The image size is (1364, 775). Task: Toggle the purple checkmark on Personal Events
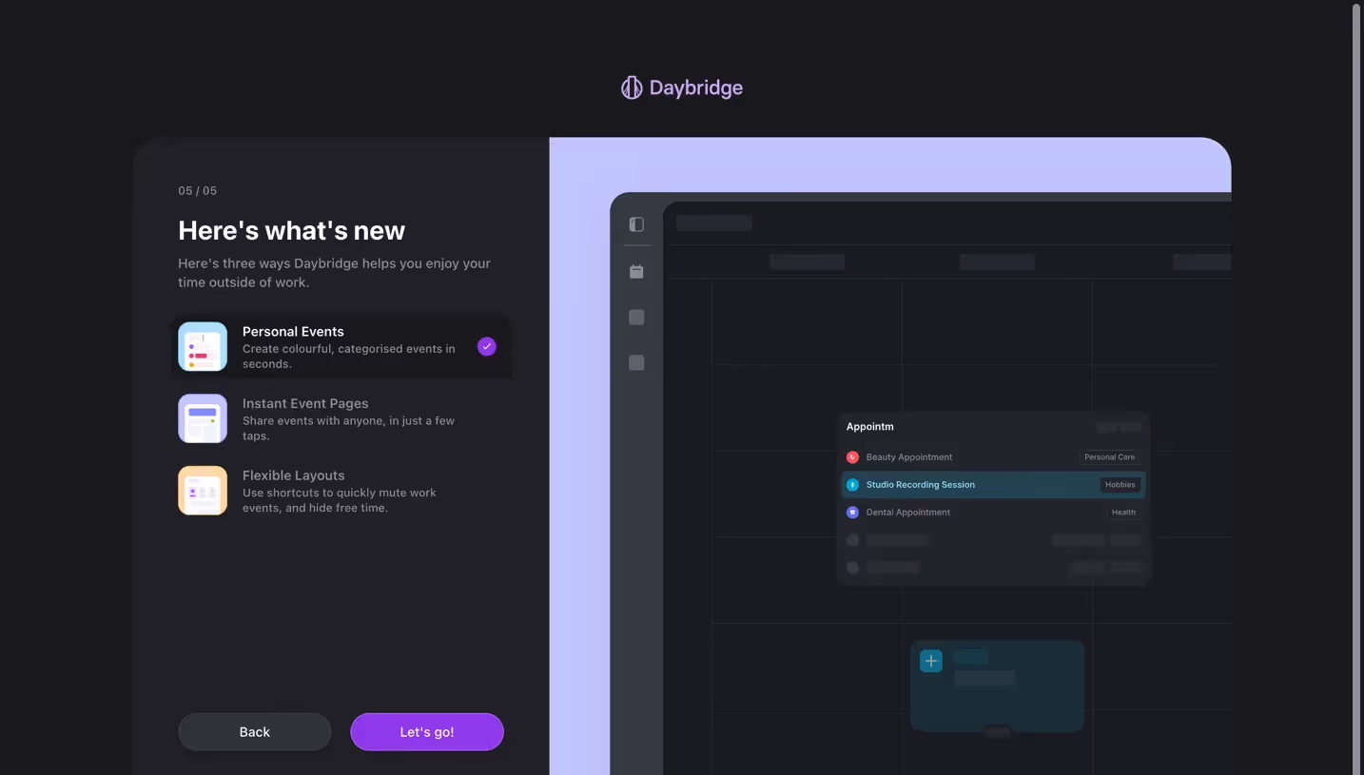[486, 346]
